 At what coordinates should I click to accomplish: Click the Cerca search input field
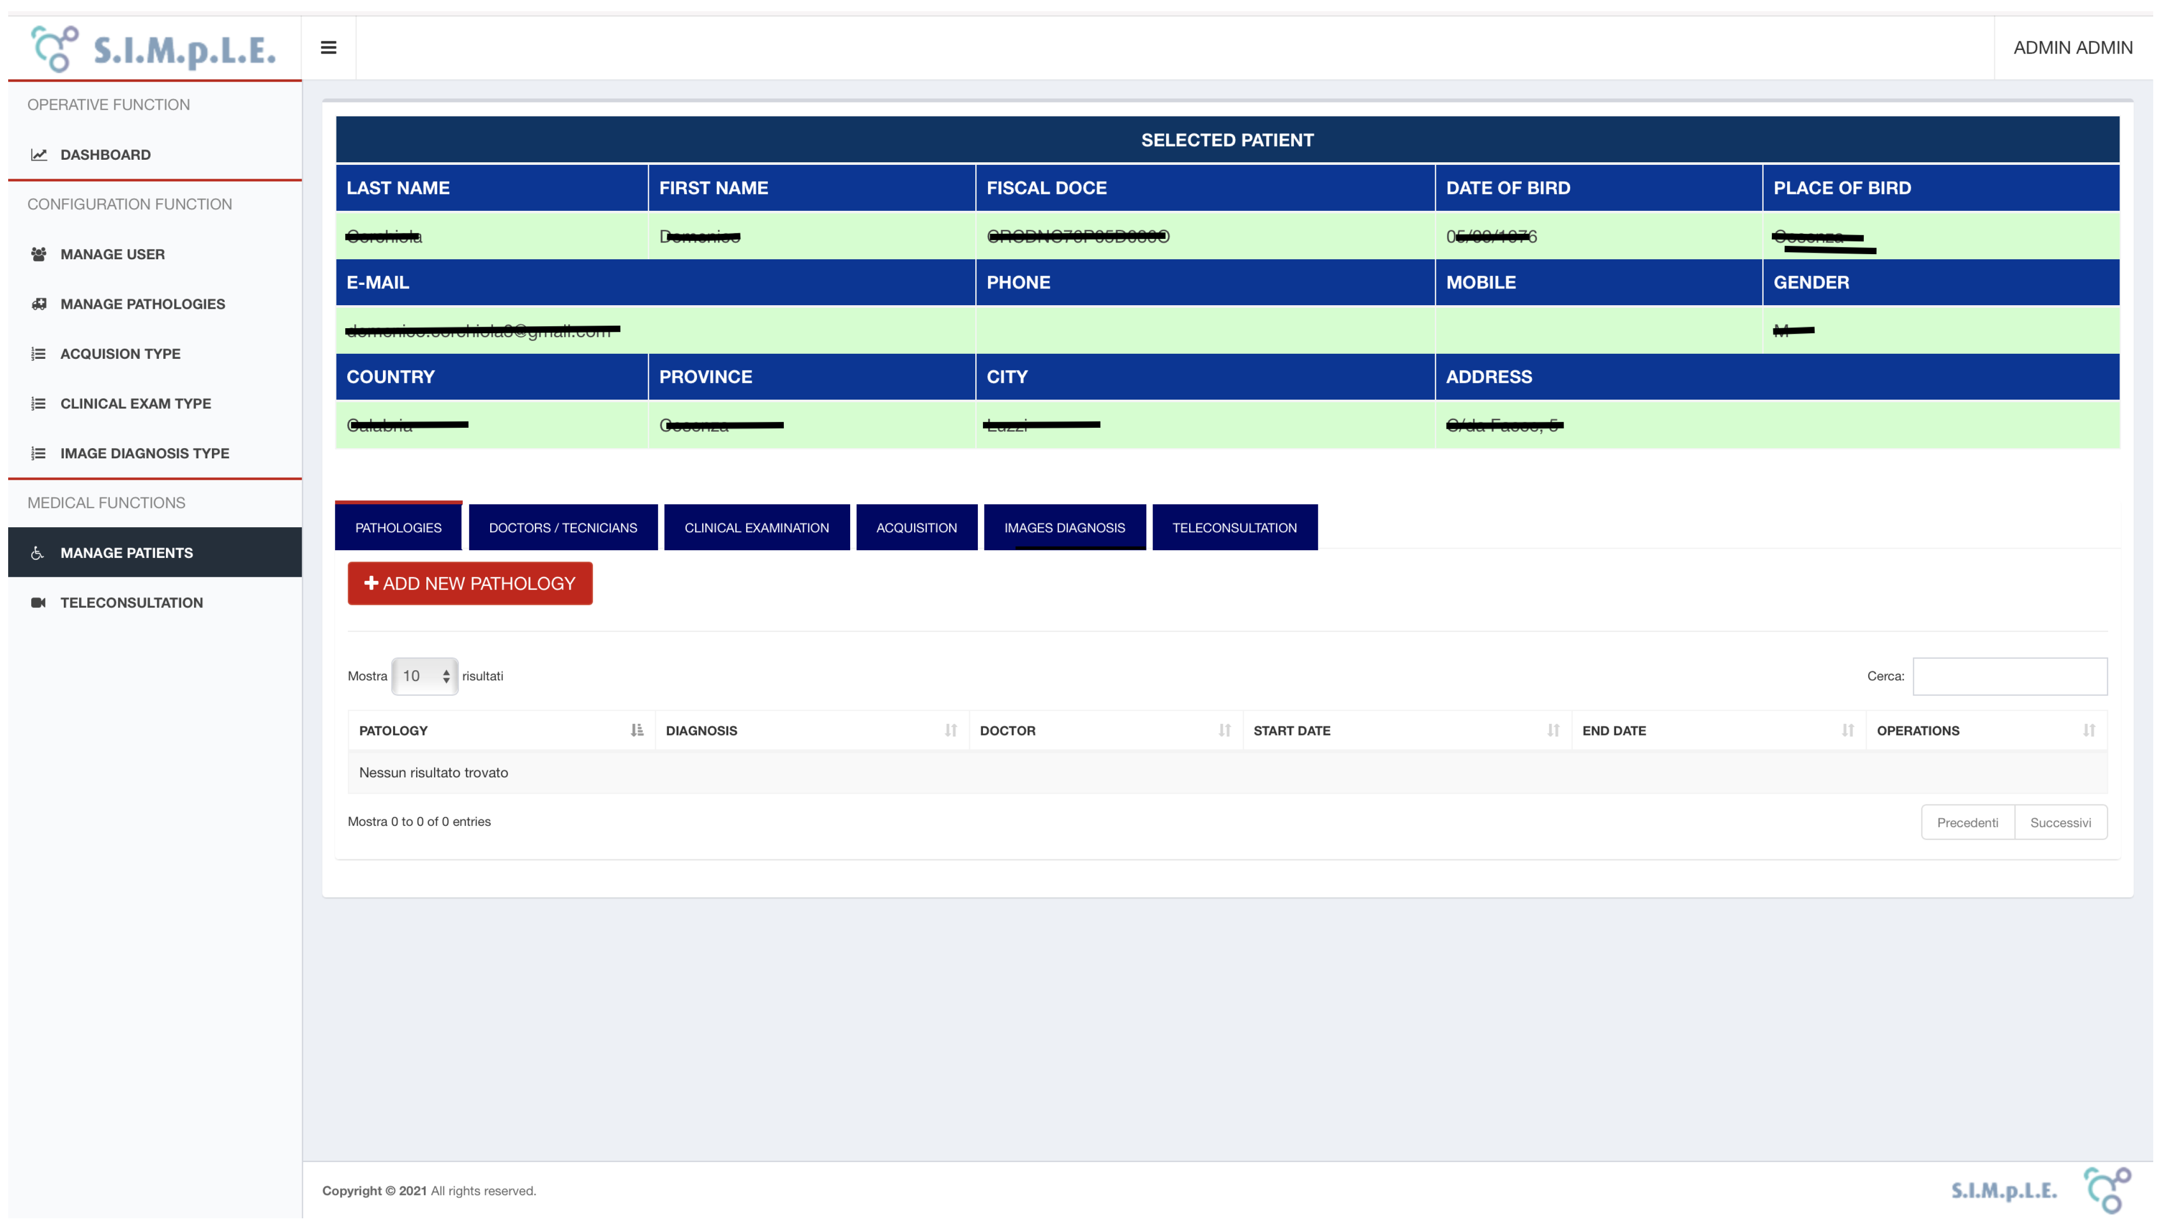(x=2009, y=676)
